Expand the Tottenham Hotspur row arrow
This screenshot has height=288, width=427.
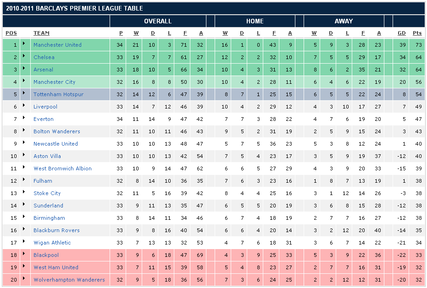24,93
